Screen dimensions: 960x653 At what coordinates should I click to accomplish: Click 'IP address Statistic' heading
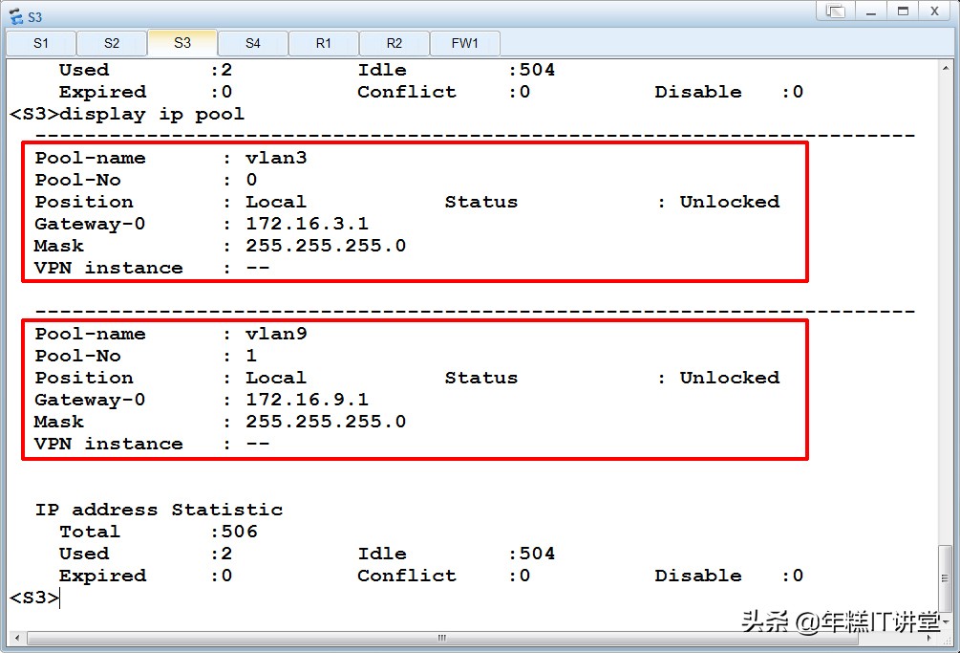[159, 510]
